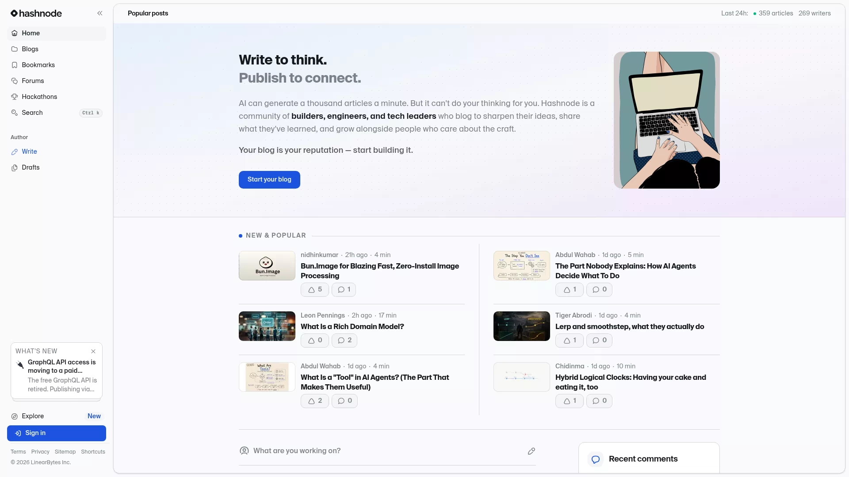
Task: Click the Hackathons trophy icon
Action: coord(15,97)
